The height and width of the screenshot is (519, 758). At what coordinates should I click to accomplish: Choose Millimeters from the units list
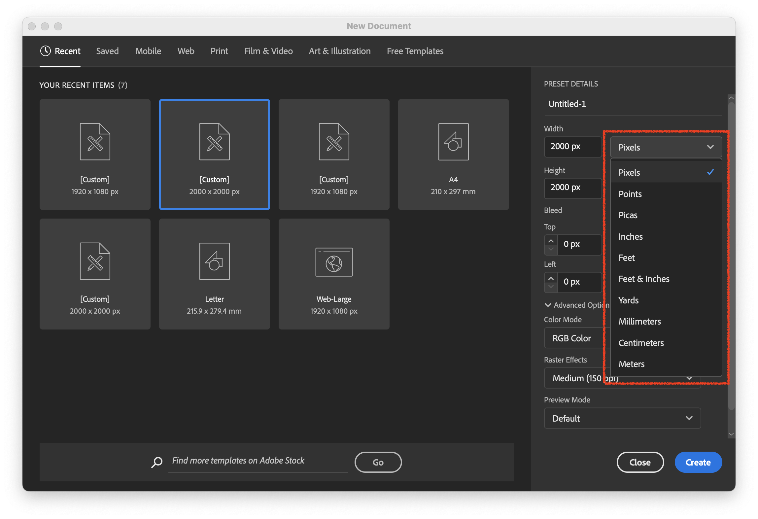pyautogui.click(x=666, y=322)
